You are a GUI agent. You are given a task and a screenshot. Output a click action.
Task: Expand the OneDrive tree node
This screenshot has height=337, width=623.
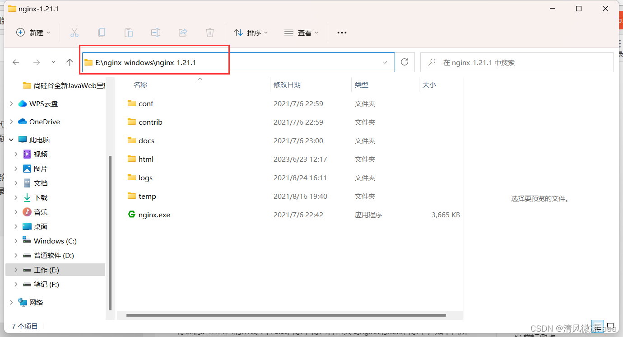11,122
